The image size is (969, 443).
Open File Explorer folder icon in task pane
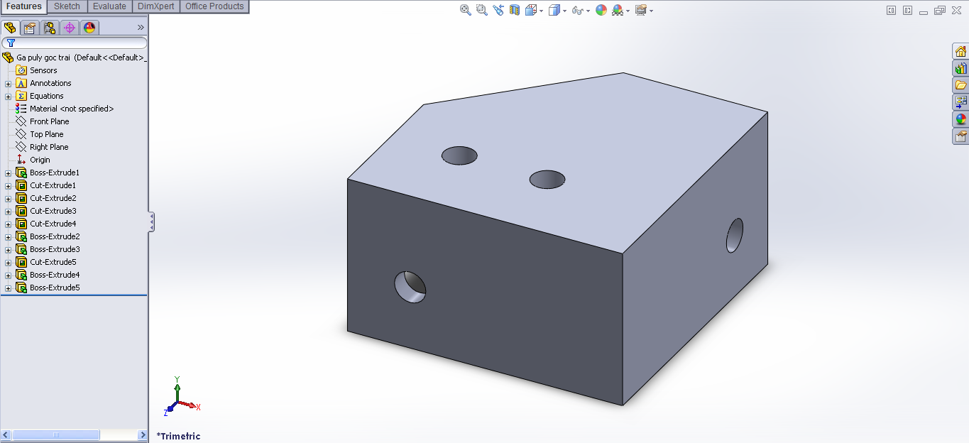click(x=960, y=85)
